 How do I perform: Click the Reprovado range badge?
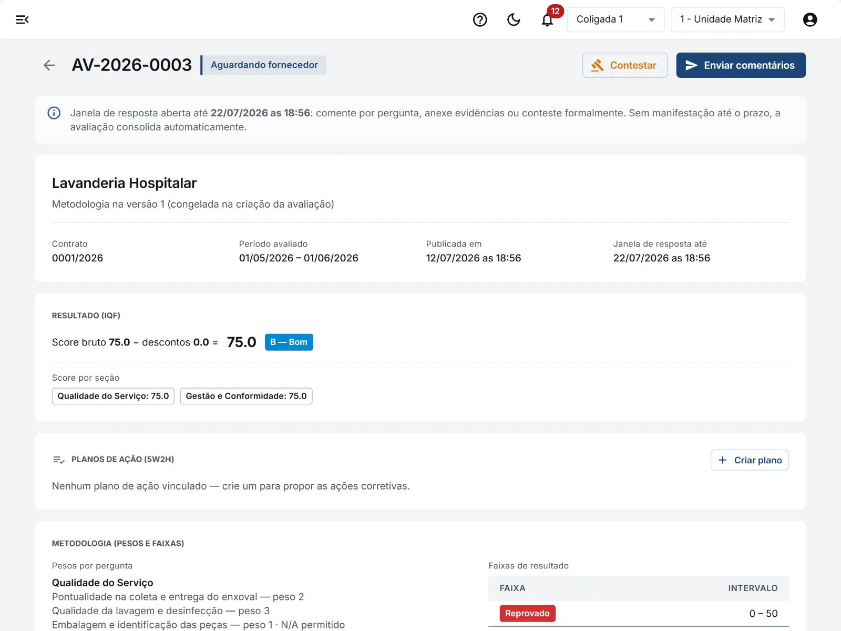[x=527, y=614]
